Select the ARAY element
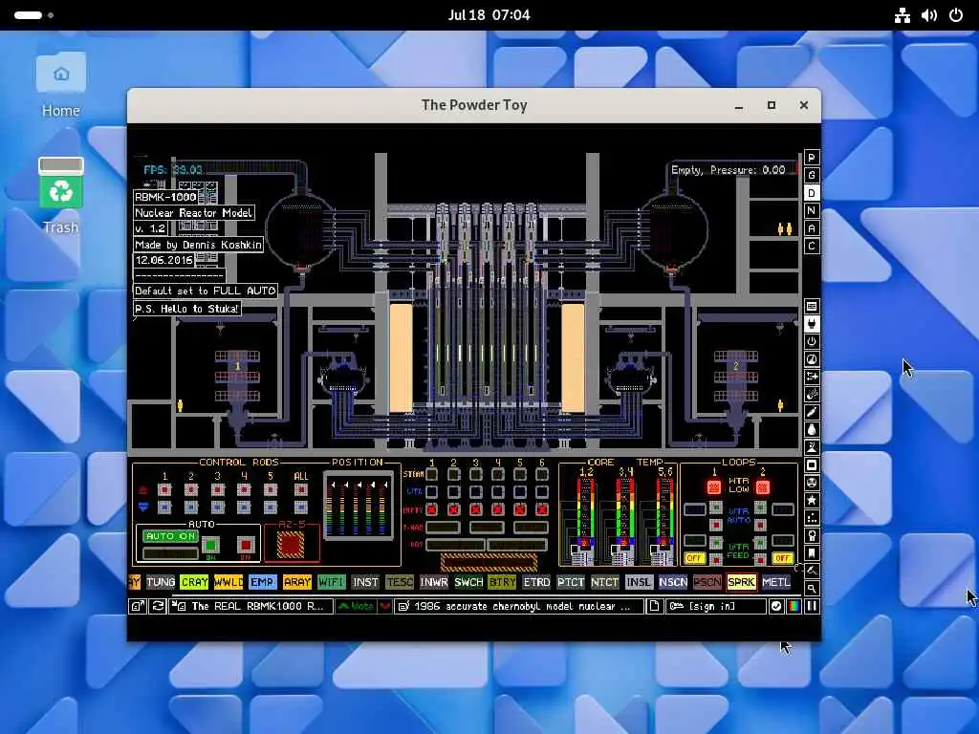This screenshot has height=734, width=979. click(x=297, y=582)
